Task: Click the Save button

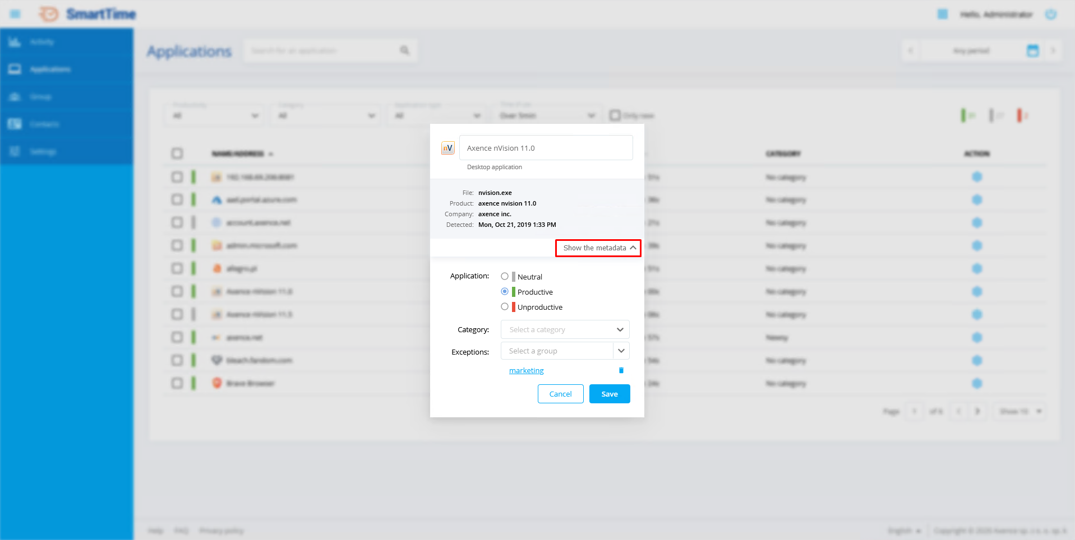Action: point(609,394)
